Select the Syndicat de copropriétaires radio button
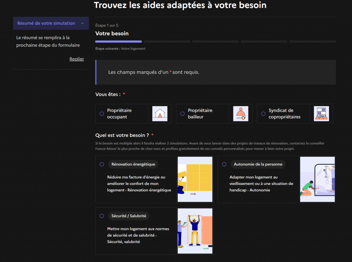Screen dimensions: 352x262 point(263,114)
